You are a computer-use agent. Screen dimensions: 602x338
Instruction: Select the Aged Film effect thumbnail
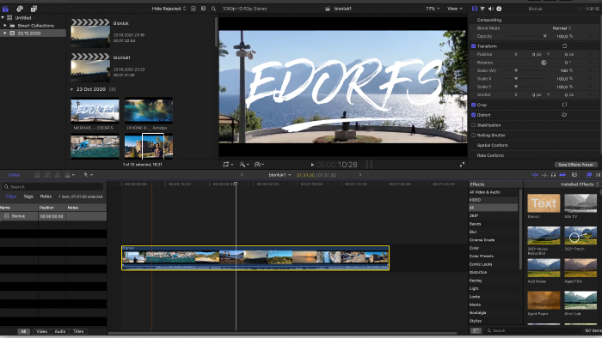(580, 268)
